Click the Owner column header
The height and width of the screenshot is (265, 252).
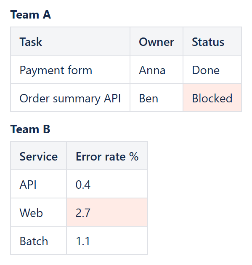pos(157,41)
